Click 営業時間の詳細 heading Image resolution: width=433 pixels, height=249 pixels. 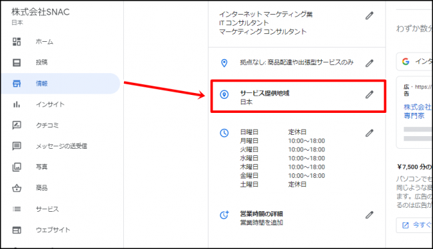[x=261, y=214]
